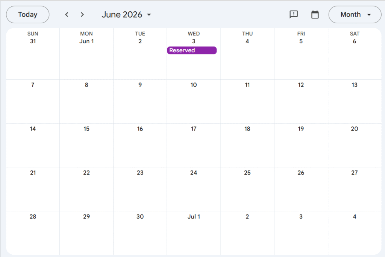Image resolution: width=385 pixels, height=257 pixels.
Task: Click the Today button
Action: 28,15
